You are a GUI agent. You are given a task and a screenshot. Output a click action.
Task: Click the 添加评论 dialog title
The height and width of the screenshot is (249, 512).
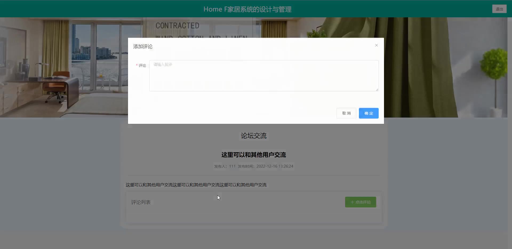[x=143, y=47]
